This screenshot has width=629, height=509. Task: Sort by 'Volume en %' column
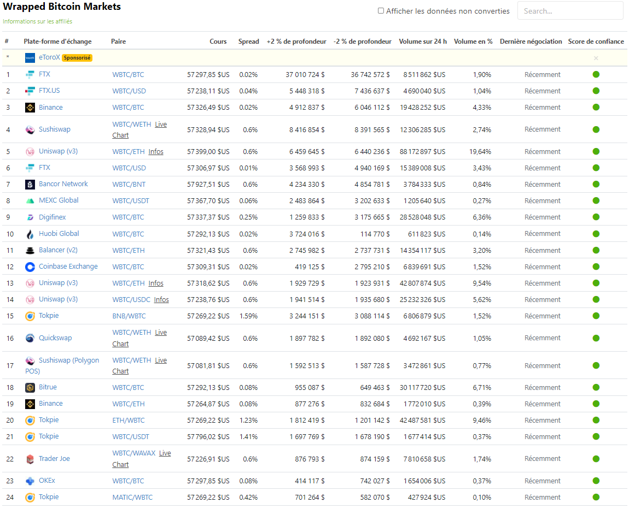click(473, 42)
